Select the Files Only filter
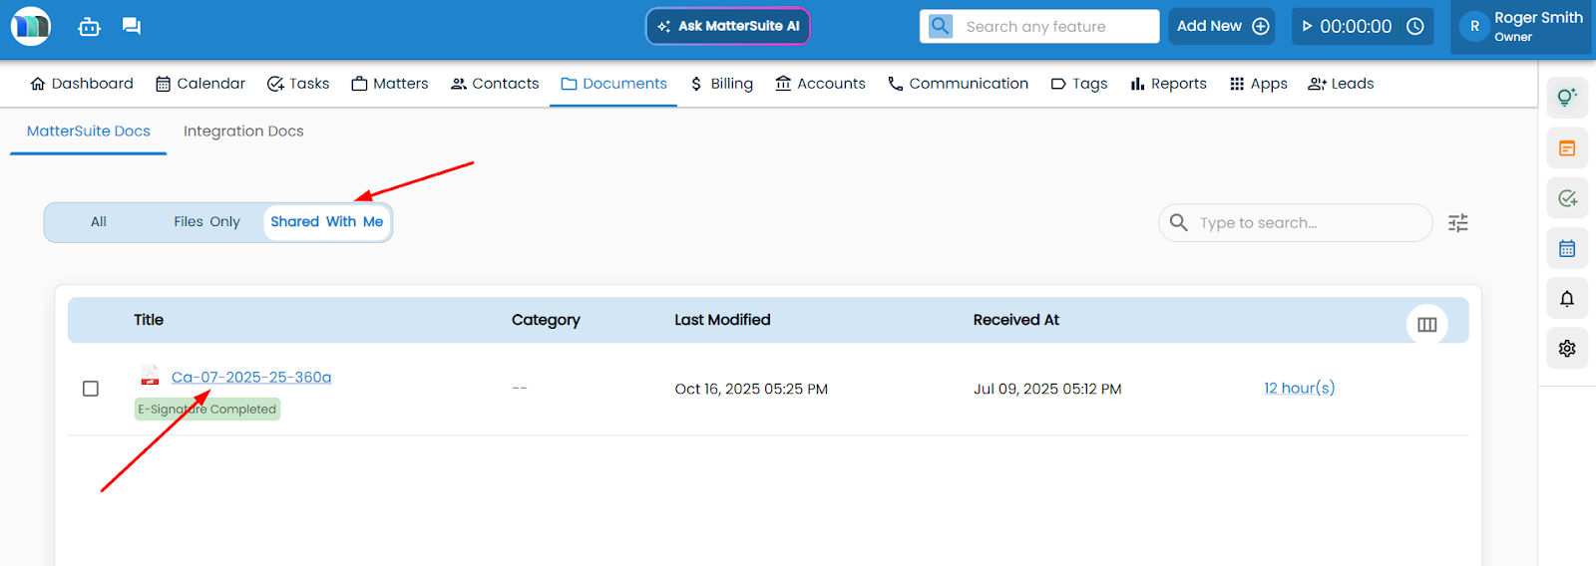This screenshot has width=1596, height=566. [206, 222]
